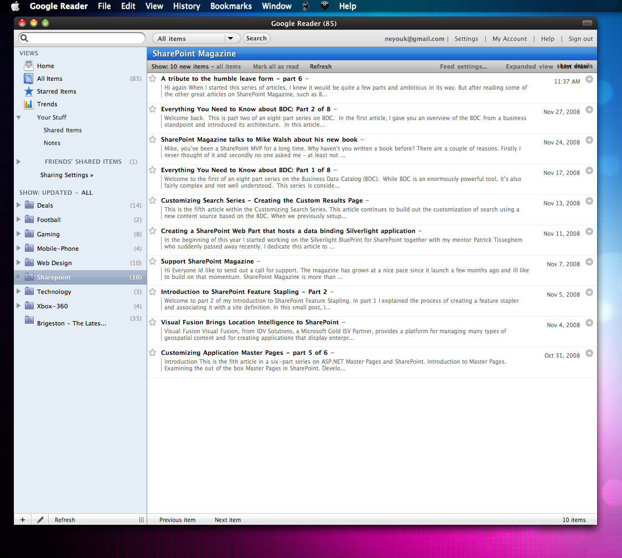Open original arrow for Custom Results Page article

pyautogui.click(x=589, y=201)
